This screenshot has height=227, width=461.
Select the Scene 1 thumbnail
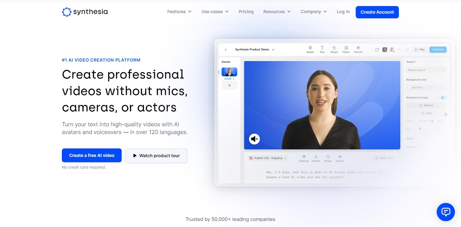pyautogui.click(x=229, y=72)
